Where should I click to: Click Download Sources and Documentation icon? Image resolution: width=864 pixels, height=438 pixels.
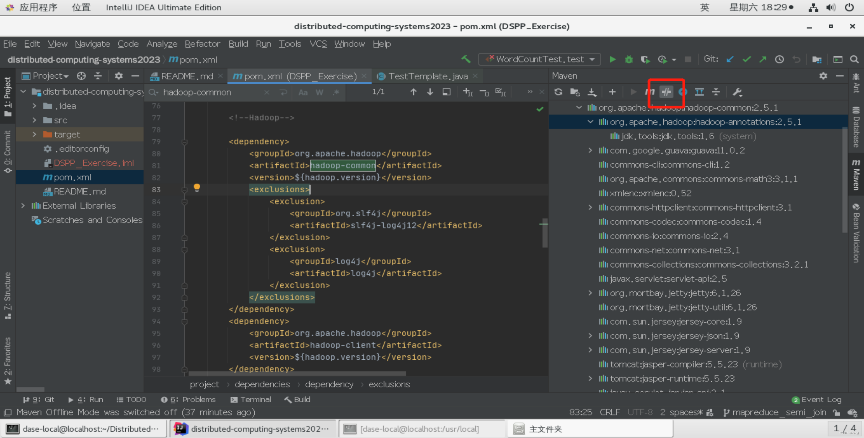(x=592, y=92)
